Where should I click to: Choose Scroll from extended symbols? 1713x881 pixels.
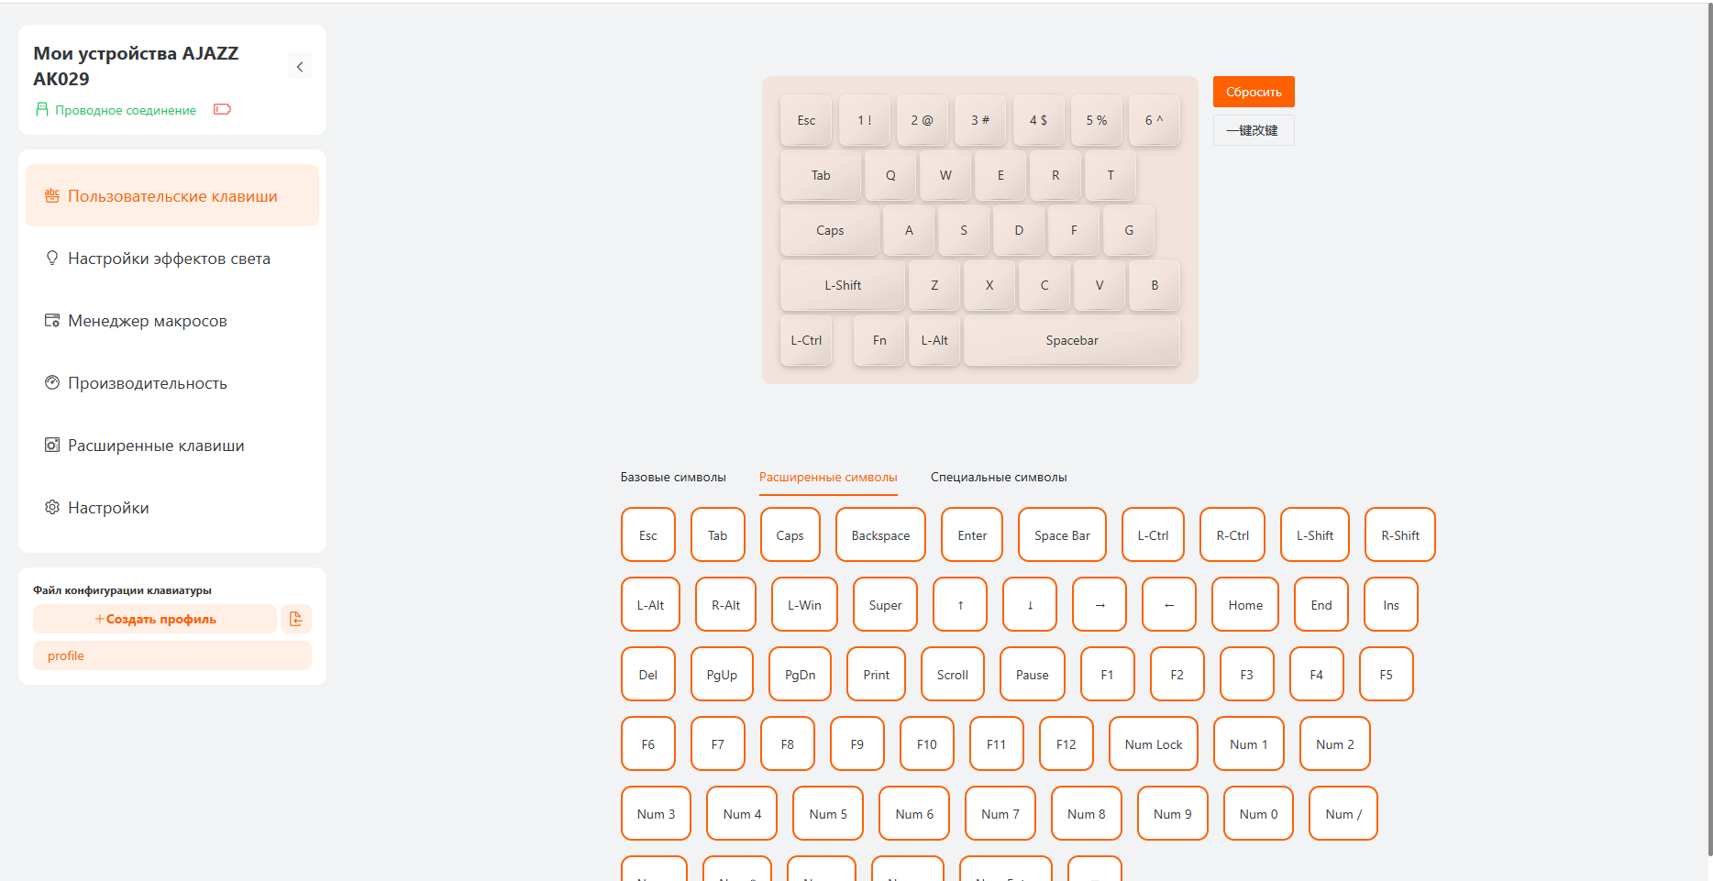point(953,674)
